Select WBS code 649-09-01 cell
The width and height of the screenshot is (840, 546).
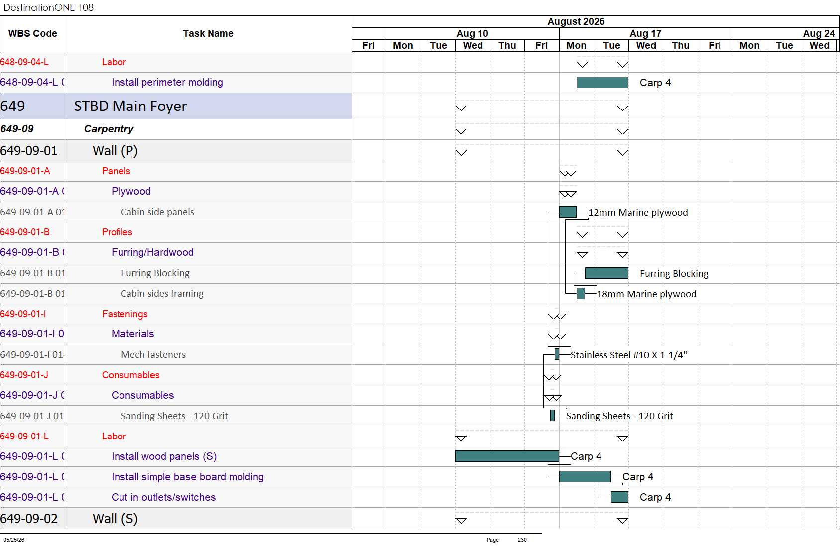pos(32,150)
